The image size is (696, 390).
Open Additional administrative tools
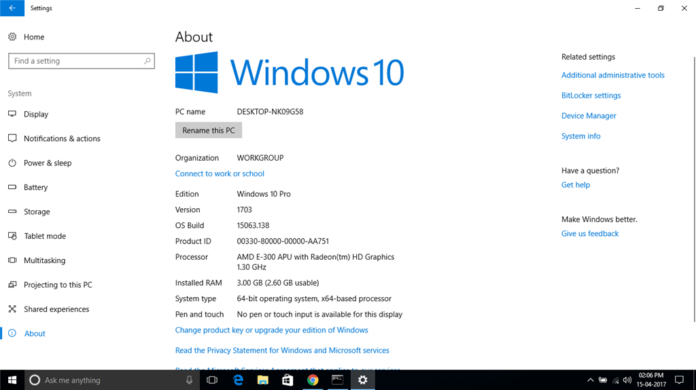click(x=613, y=75)
